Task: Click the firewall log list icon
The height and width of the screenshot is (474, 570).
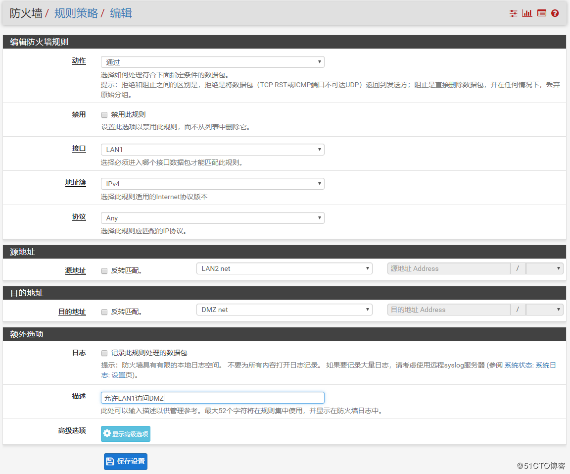Action: [541, 13]
